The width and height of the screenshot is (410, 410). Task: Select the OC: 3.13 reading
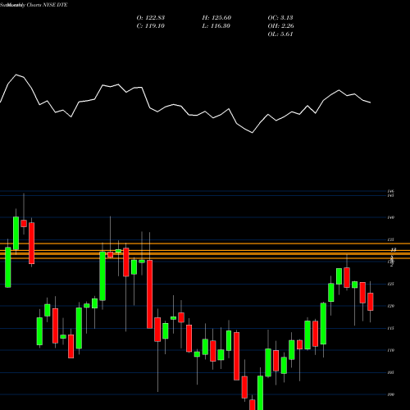point(280,18)
